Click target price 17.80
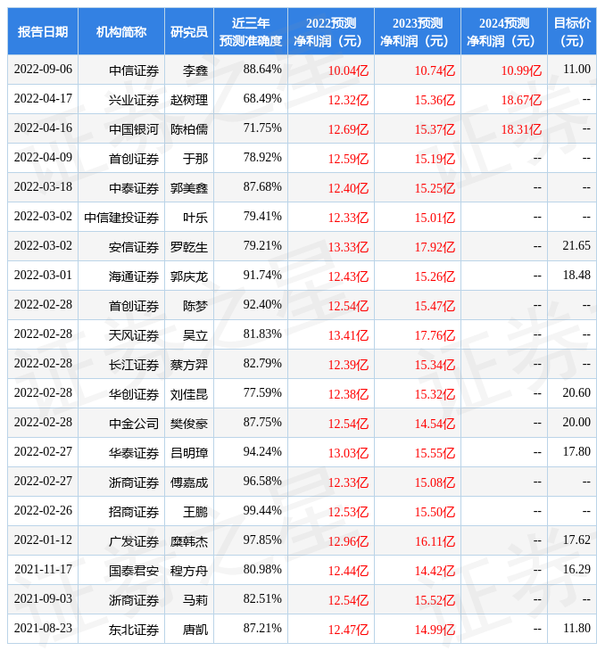The height and width of the screenshot is (651, 597). (x=576, y=452)
